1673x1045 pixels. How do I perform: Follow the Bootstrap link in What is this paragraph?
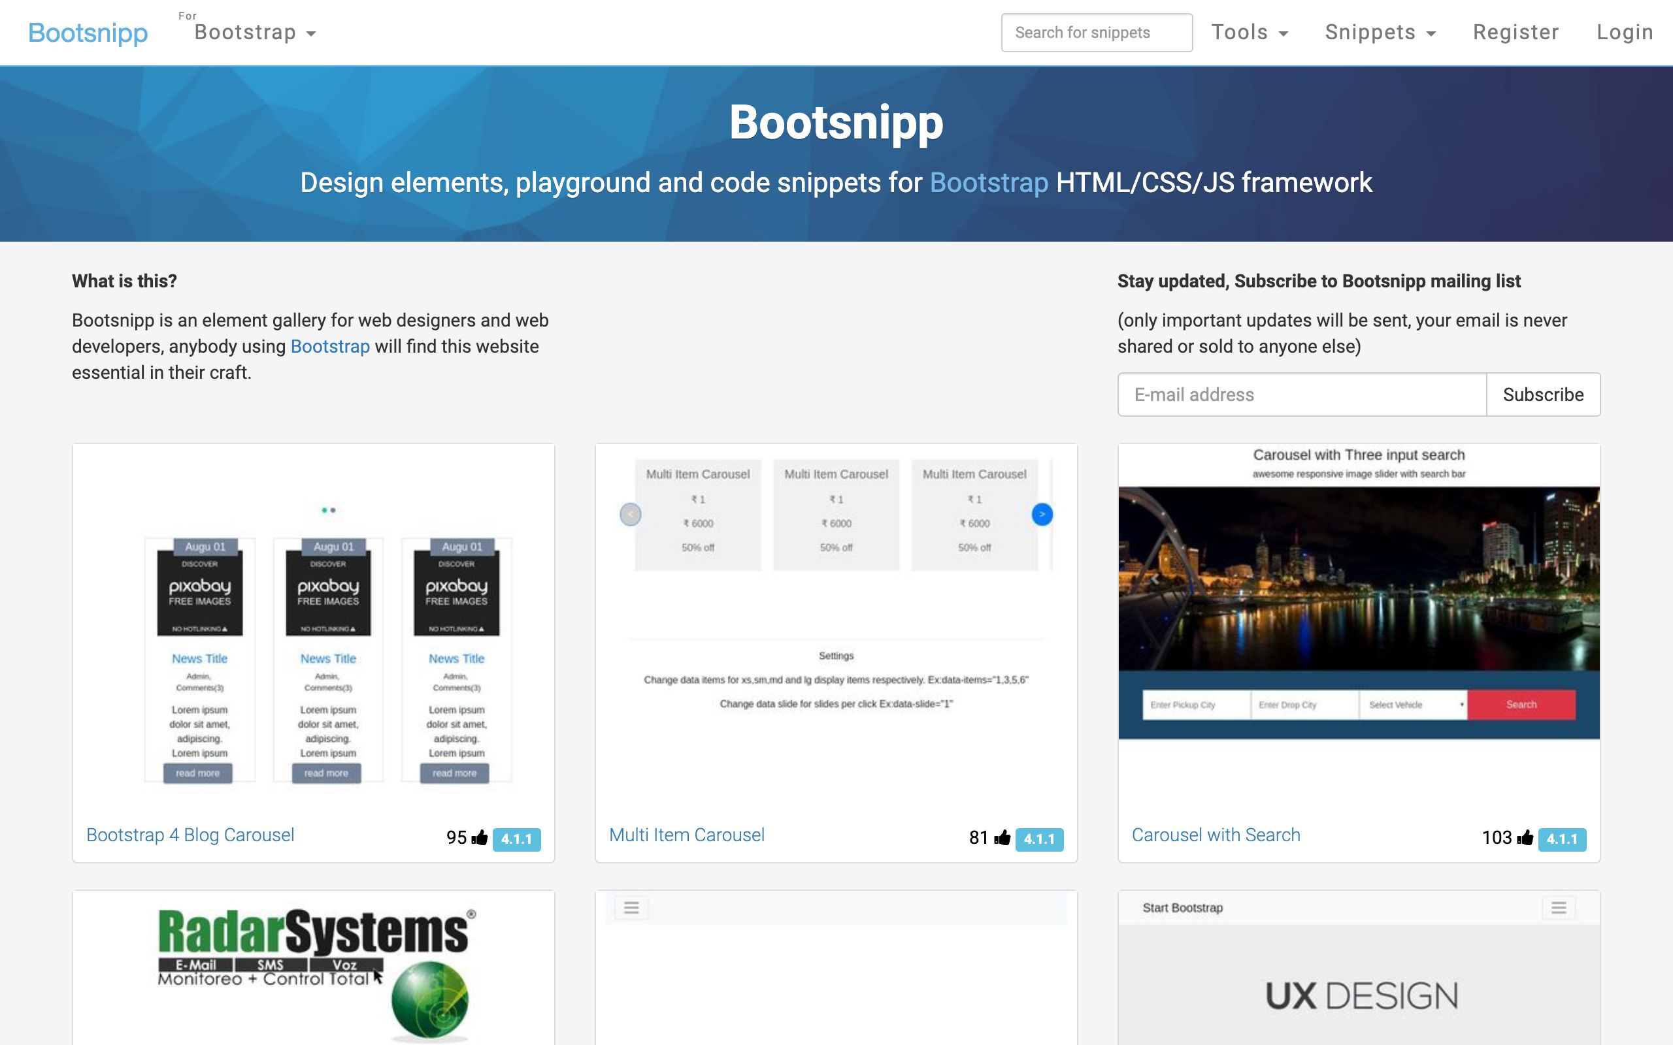point(330,346)
